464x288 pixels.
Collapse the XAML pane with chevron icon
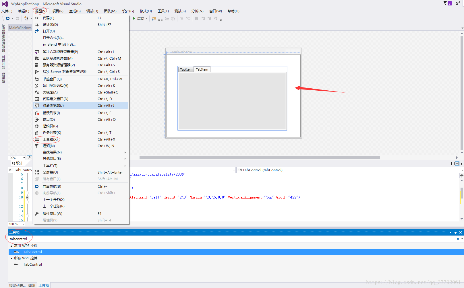click(461, 164)
